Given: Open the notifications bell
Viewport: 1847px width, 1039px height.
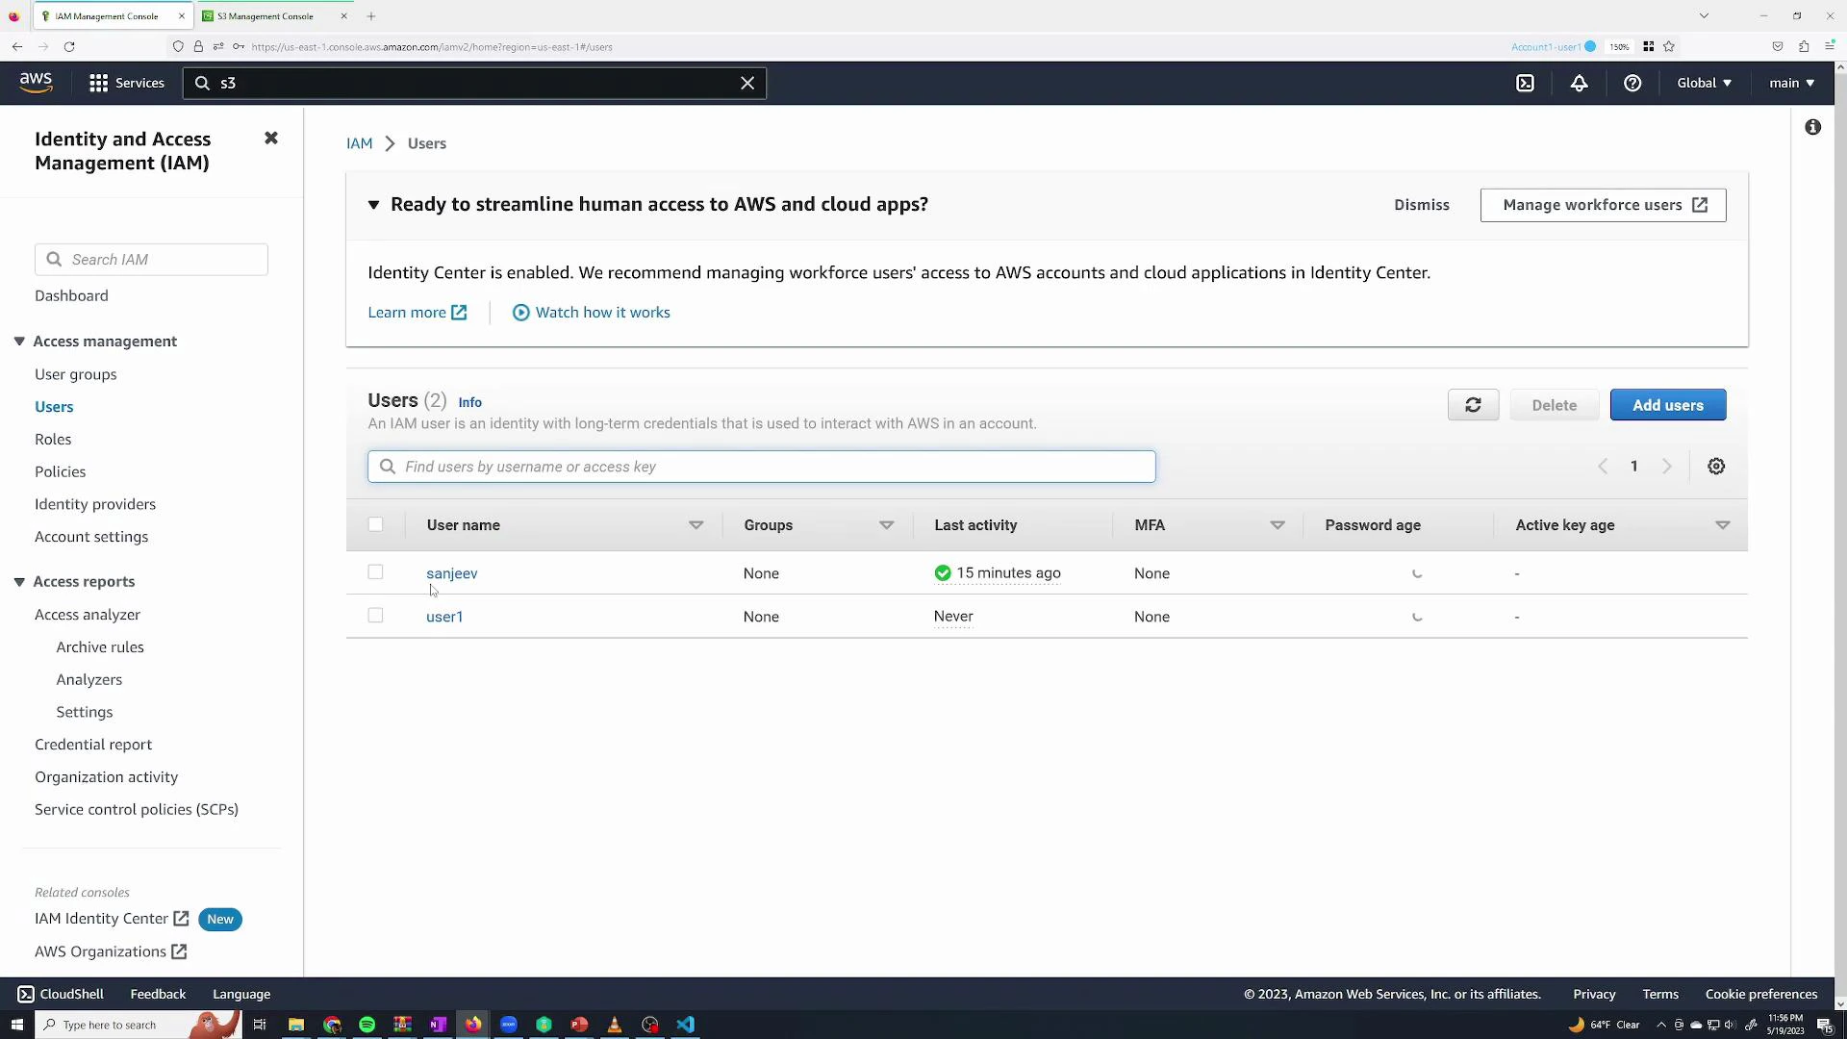Looking at the screenshot, I should [1580, 83].
